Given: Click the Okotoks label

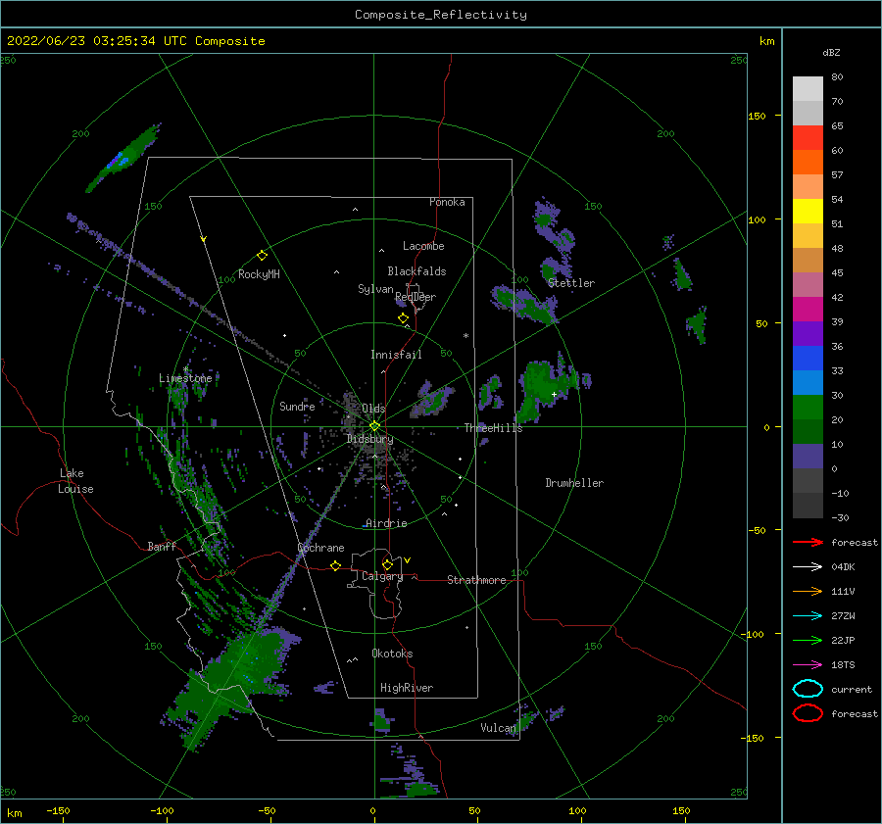Looking at the screenshot, I should pos(392,654).
